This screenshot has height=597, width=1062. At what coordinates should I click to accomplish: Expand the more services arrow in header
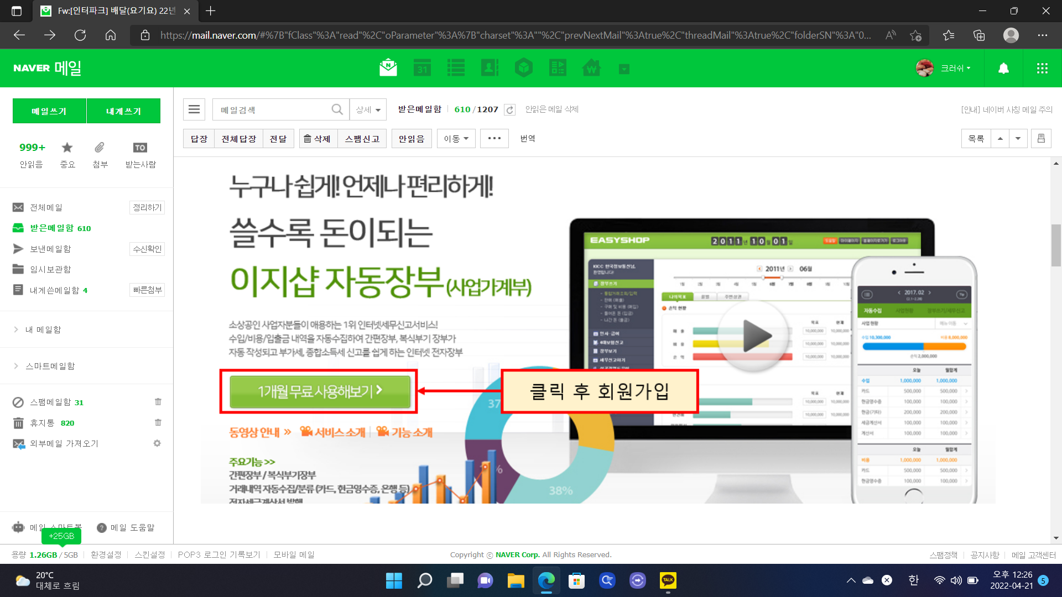click(x=624, y=69)
